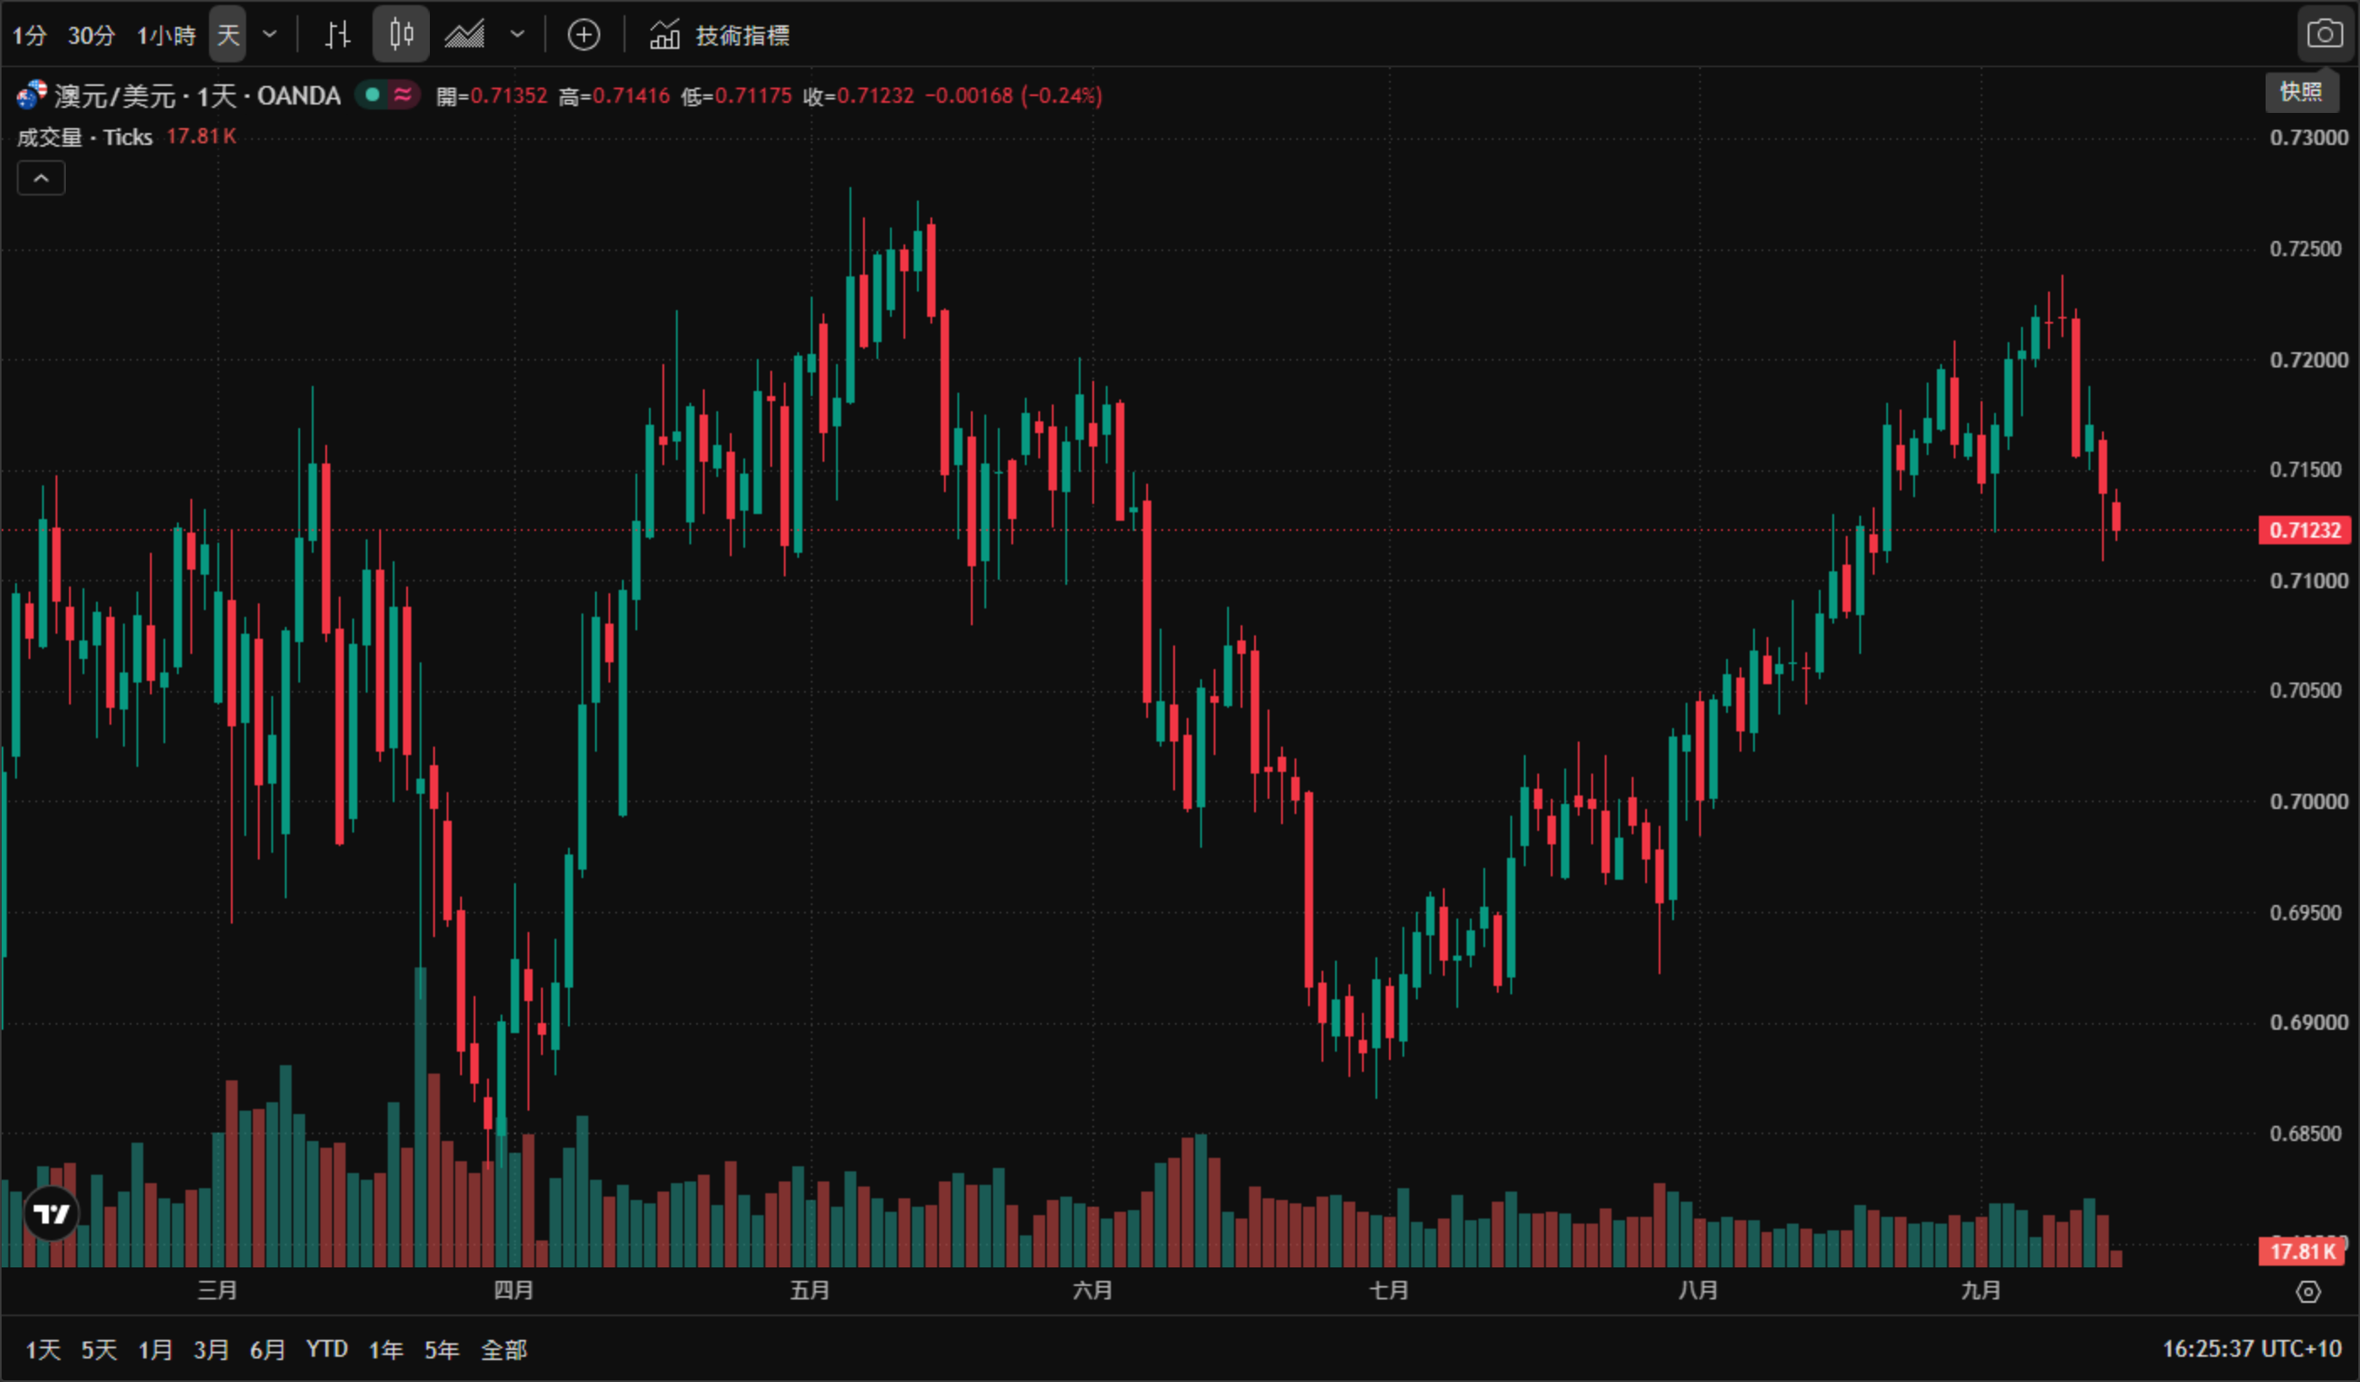
Task: Click the 快照 tooltip label
Action: pyautogui.click(x=2301, y=92)
